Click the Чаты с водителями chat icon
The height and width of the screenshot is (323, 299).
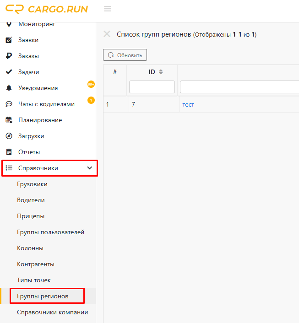9,104
